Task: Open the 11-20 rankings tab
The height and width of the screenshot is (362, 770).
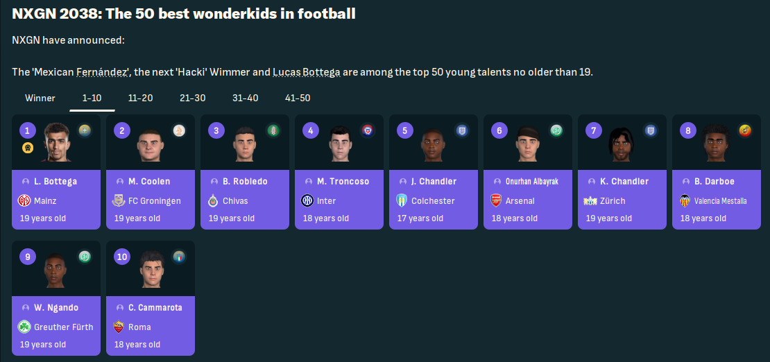Action: point(140,98)
